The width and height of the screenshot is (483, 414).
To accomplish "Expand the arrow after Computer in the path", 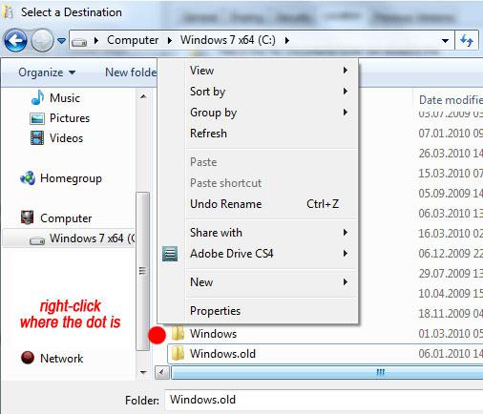I will (x=170, y=40).
